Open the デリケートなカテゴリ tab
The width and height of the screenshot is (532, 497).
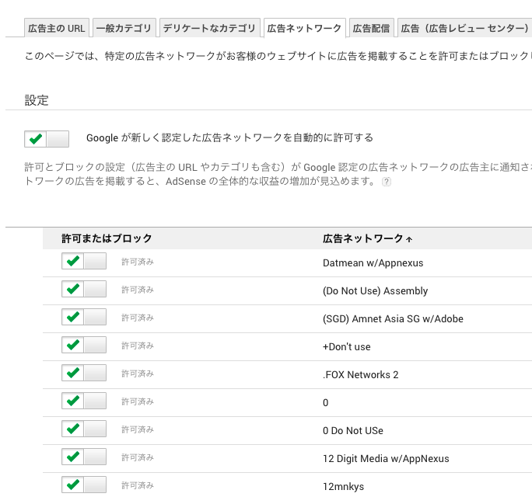click(x=210, y=28)
